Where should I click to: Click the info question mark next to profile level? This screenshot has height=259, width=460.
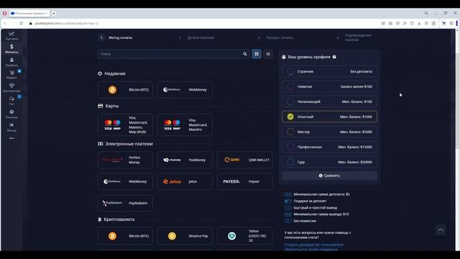334,57
